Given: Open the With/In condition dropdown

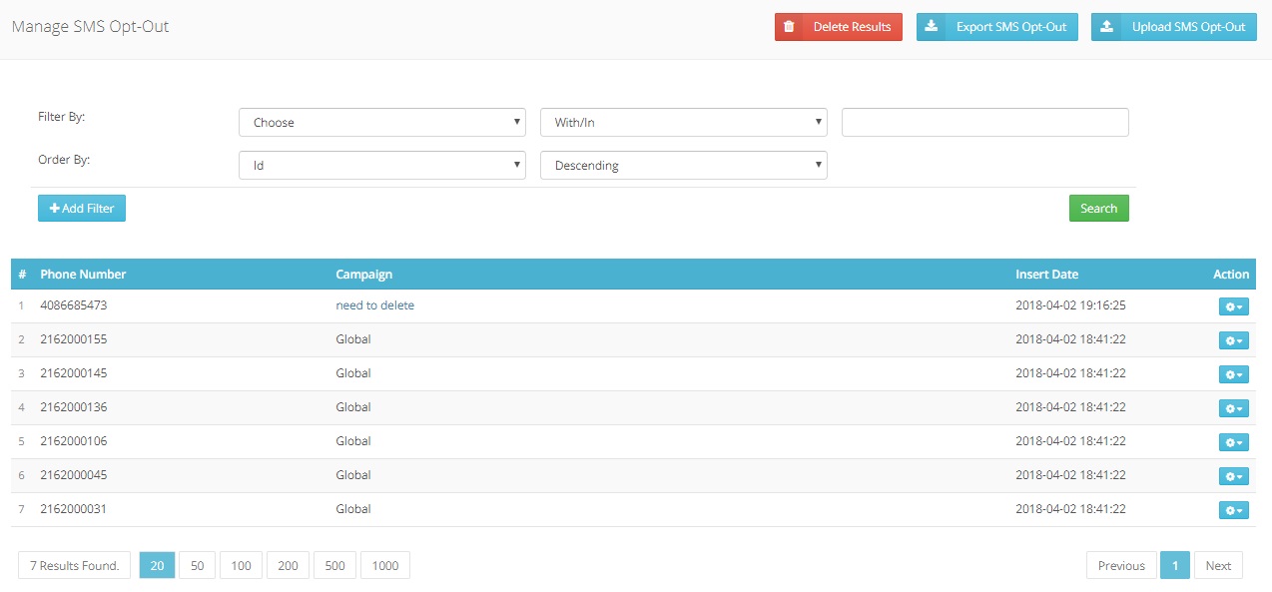Looking at the screenshot, I should (684, 123).
